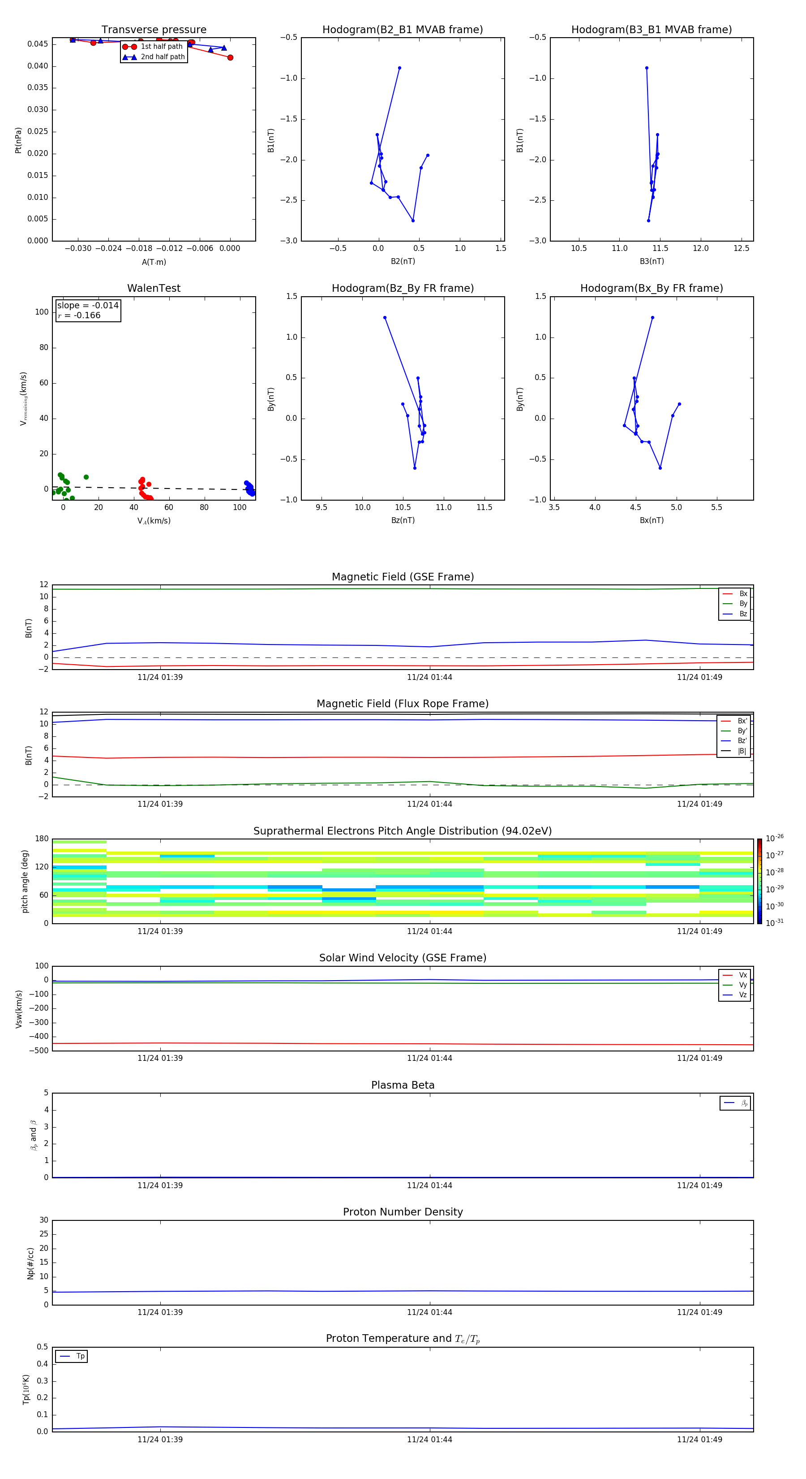This screenshot has height=1479, width=806.
Task: Click the By legend entry in GSE field plot
Action: [x=735, y=604]
